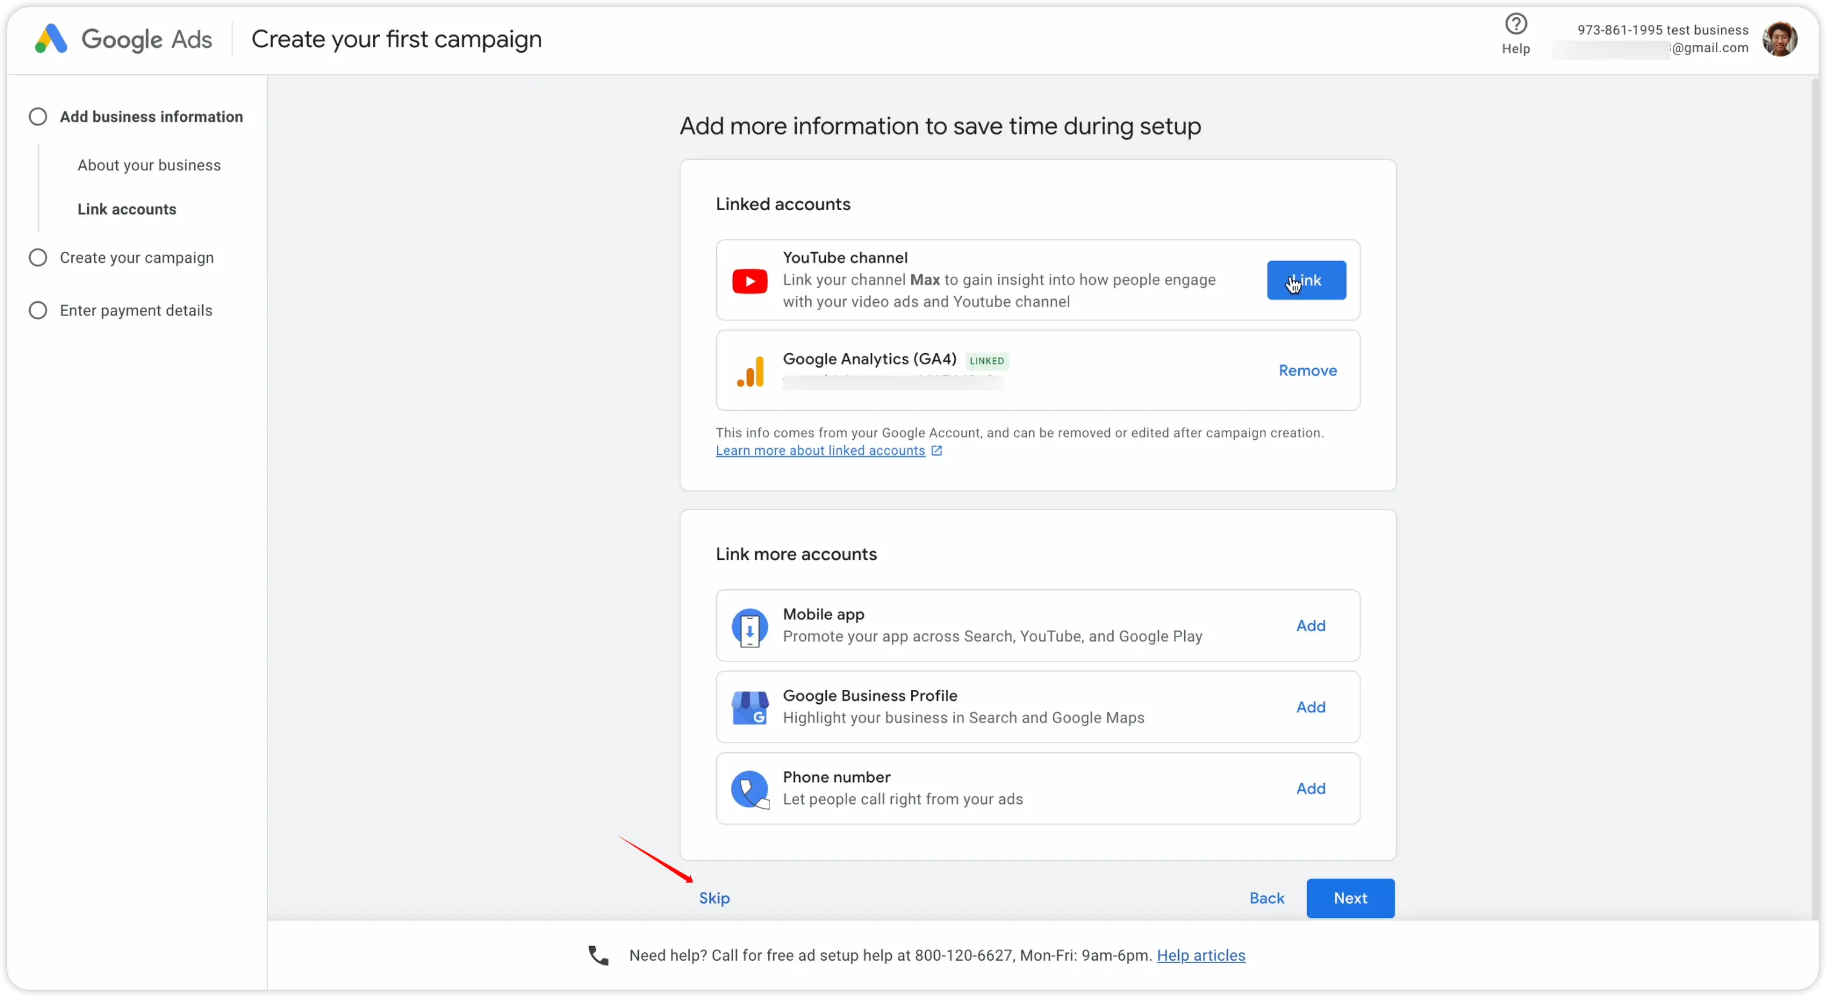Skip the link accounts step
Viewport: 1826px width, 997px height.
[x=714, y=898]
